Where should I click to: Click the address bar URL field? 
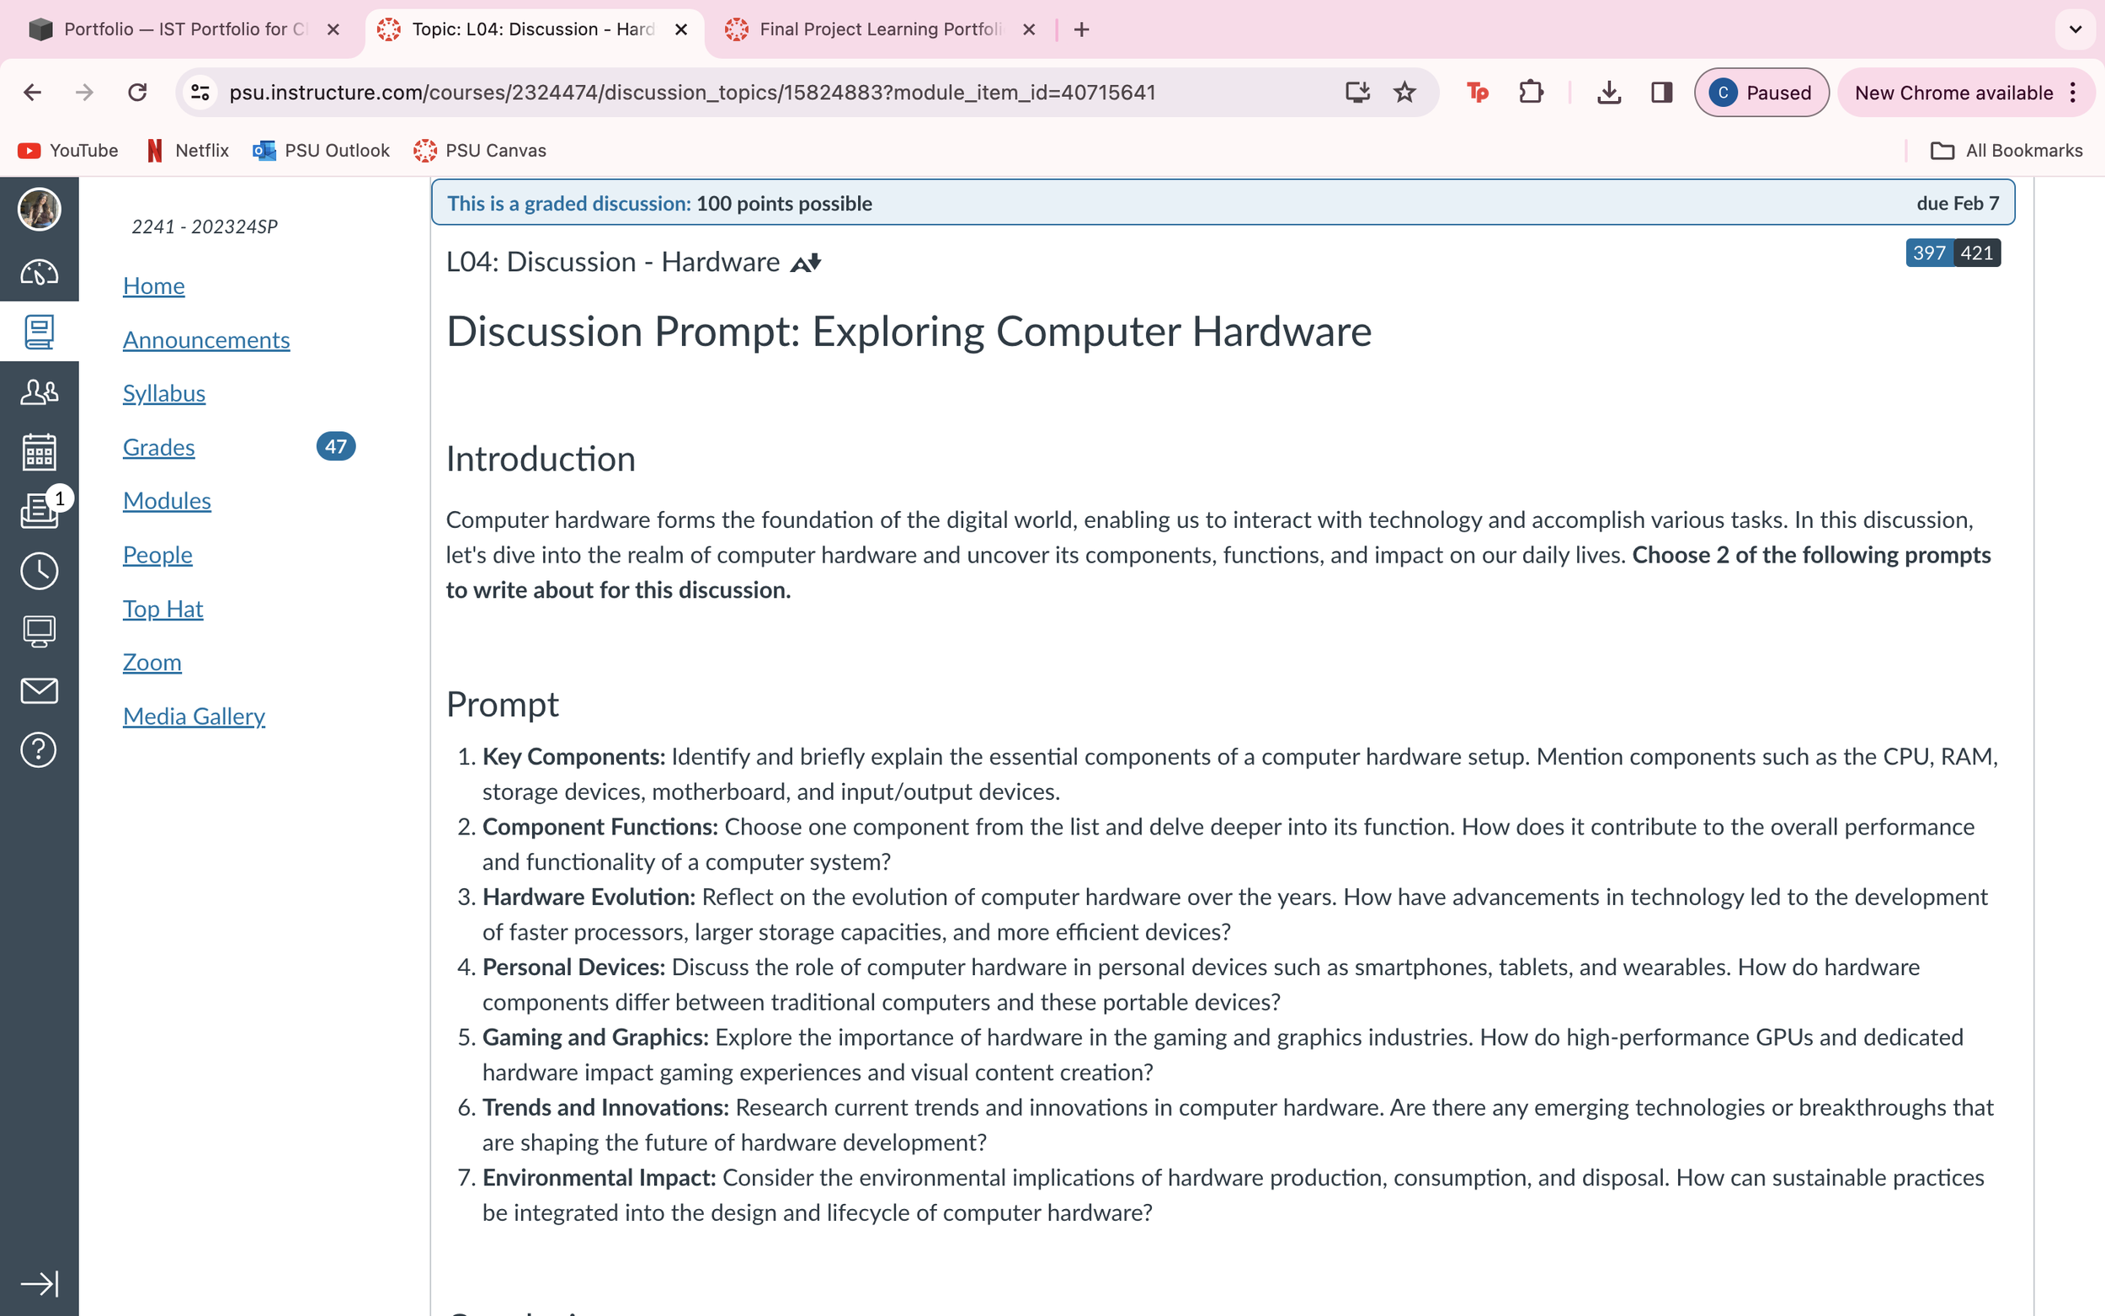point(692,93)
